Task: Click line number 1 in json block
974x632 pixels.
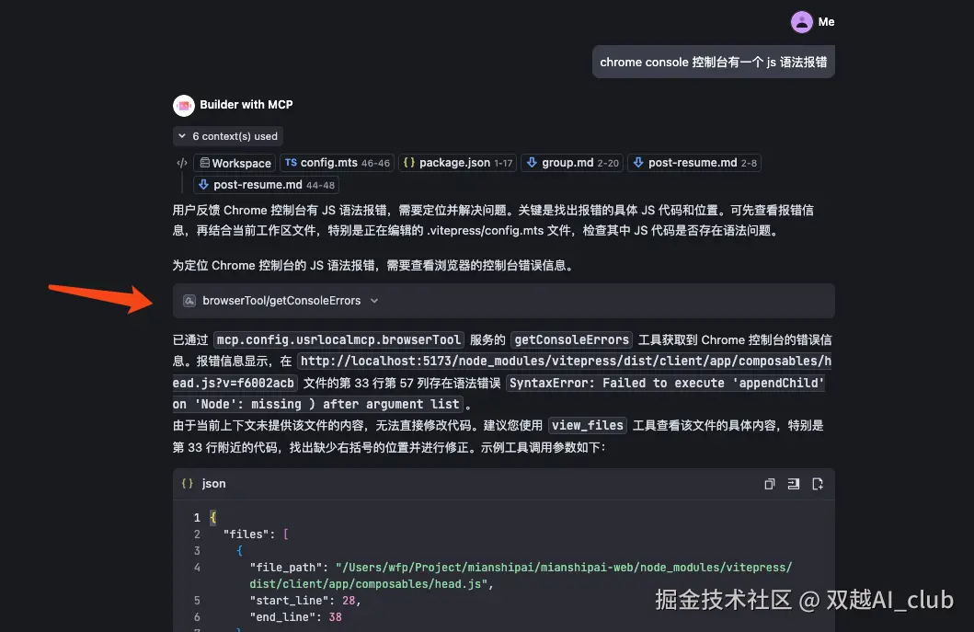Action: click(x=197, y=518)
